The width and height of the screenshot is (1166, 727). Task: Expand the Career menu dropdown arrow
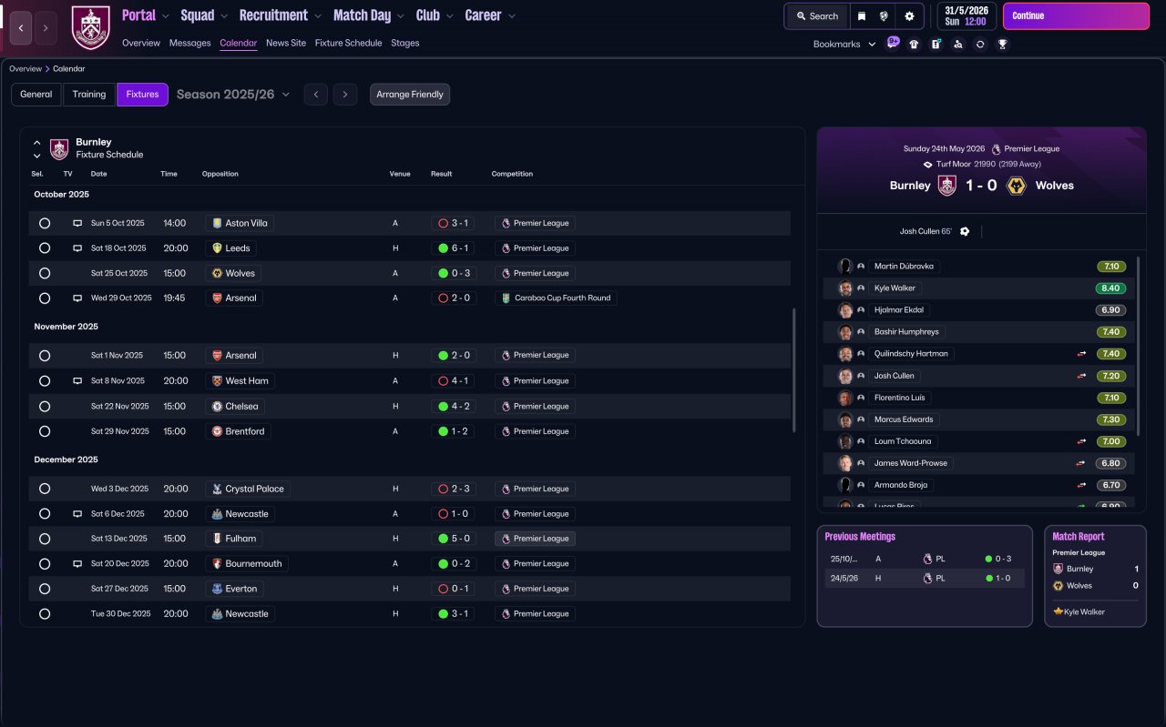[x=511, y=16]
